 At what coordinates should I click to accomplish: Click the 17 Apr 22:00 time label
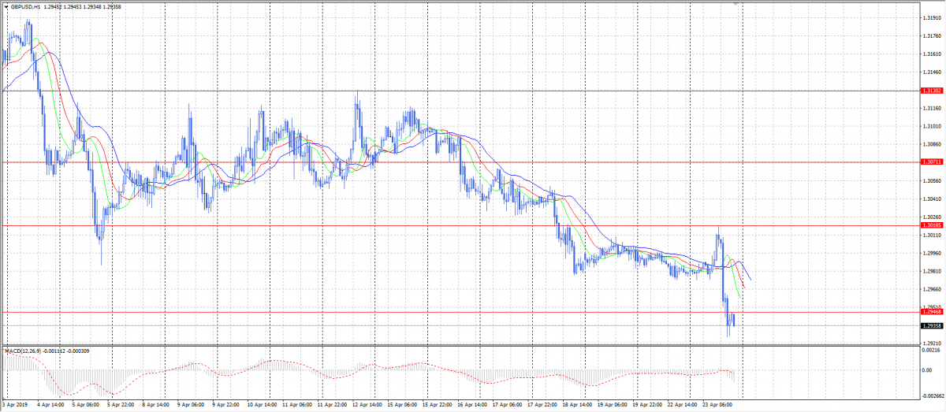coord(541,405)
